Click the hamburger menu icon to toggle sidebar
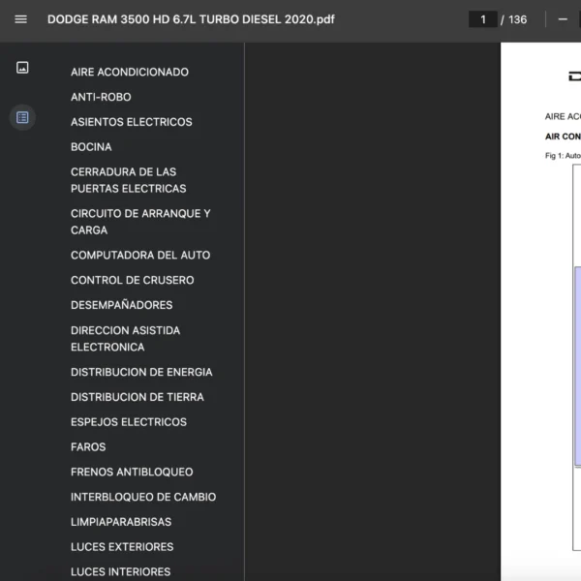Screen dimensions: 581x581 20,19
